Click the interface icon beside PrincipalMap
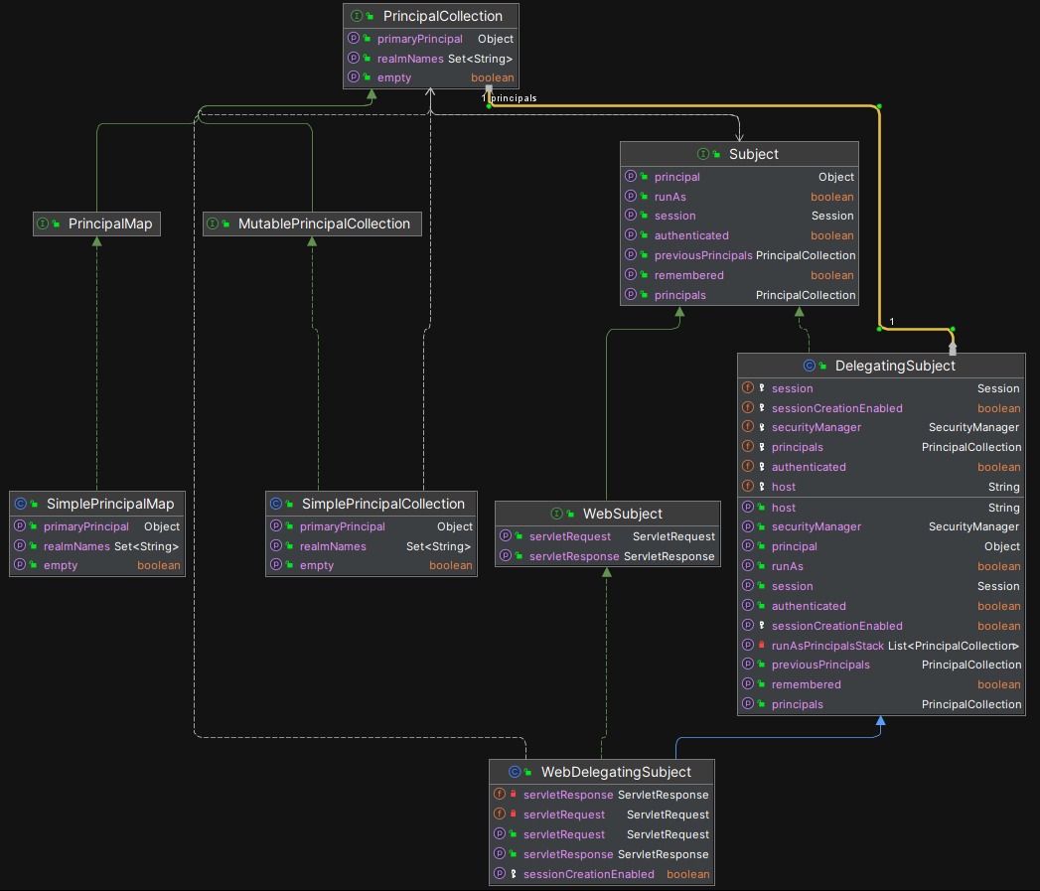This screenshot has width=1040, height=891. coord(43,223)
